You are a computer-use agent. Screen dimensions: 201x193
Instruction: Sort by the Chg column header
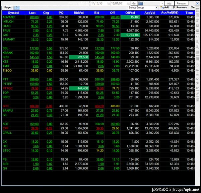pos(46,13)
